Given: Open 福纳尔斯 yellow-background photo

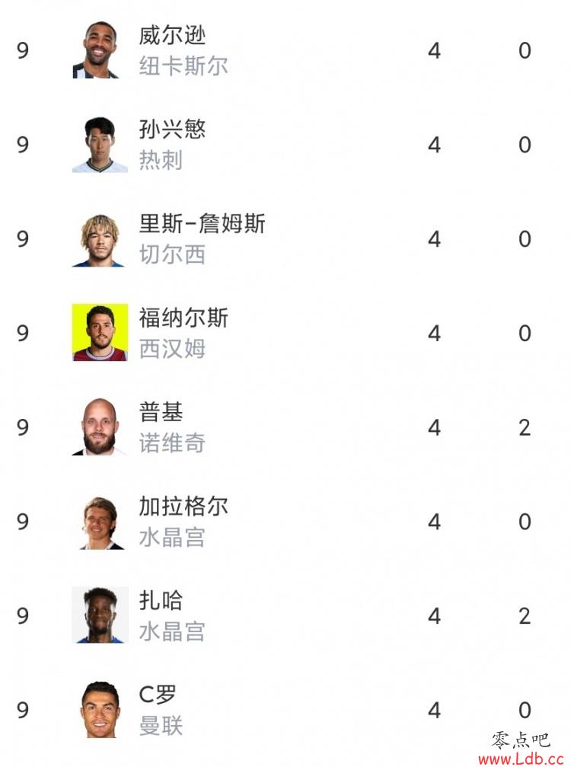Looking at the screenshot, I should click(x=100, y=333).
